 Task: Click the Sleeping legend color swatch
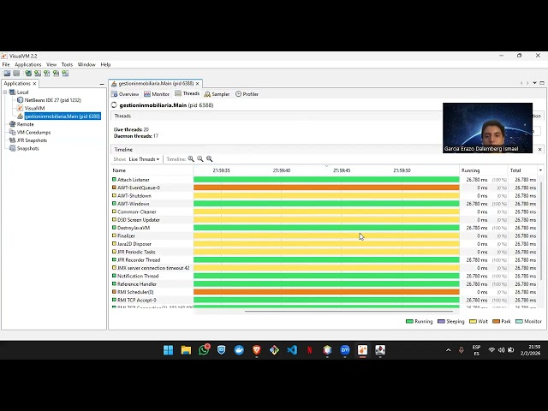(x=442, y=322)
